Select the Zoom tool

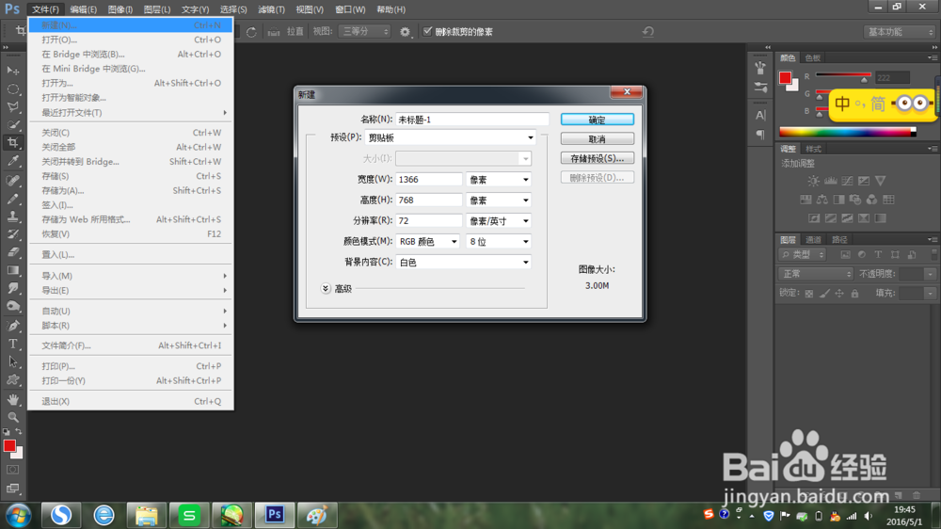(12, 417)
